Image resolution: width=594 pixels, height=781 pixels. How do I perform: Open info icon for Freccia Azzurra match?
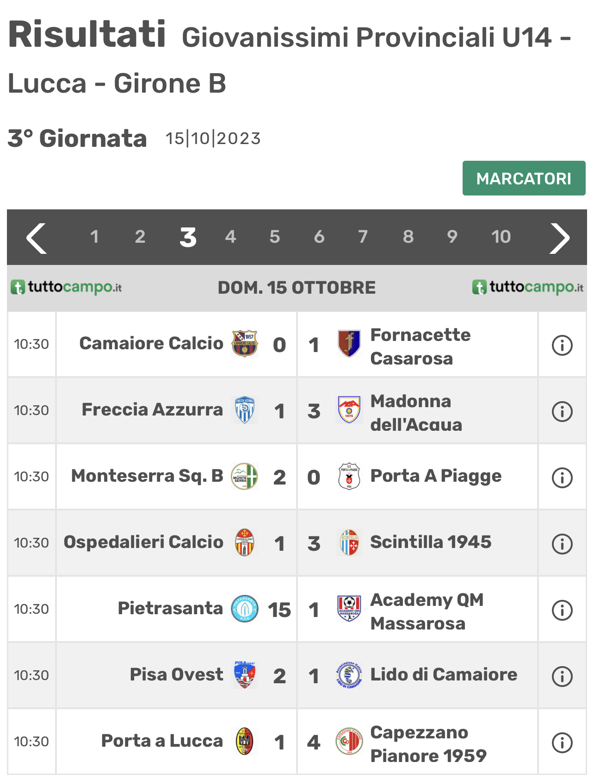(x=562, y=411)
